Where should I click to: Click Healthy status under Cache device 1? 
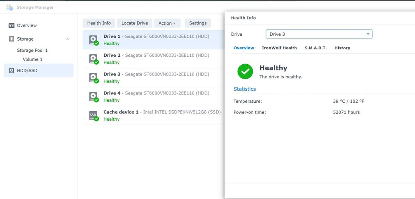(x=111, y=119)
